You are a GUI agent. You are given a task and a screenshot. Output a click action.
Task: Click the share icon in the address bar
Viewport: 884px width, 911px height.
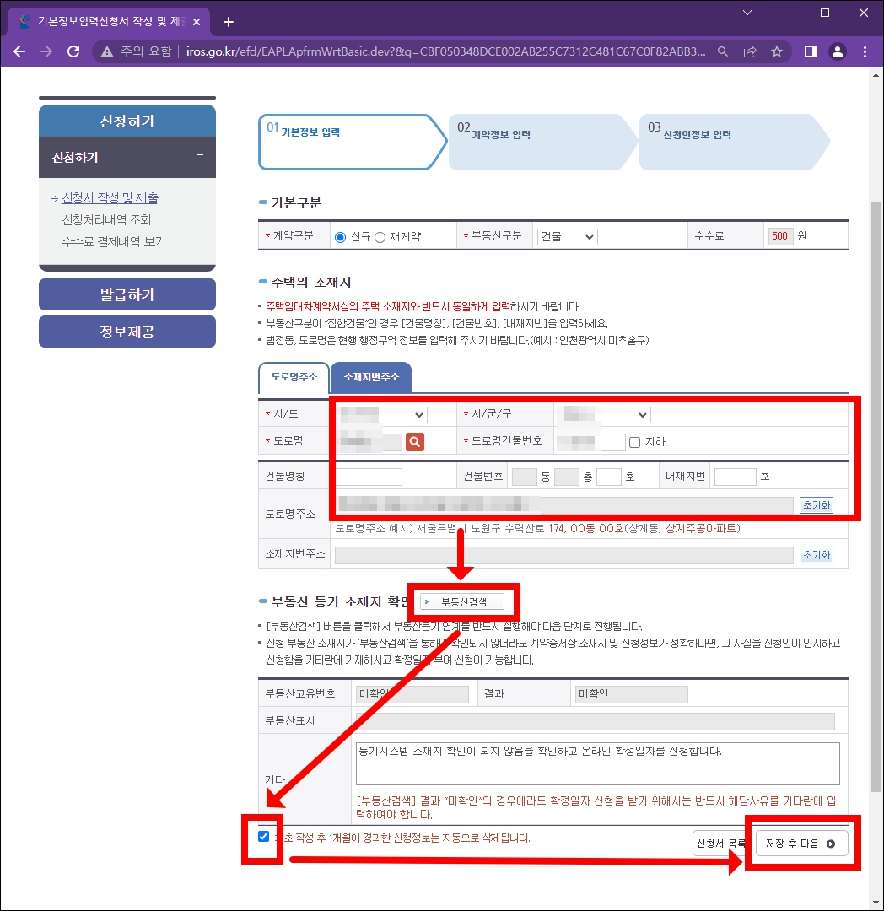pos(750,51)
